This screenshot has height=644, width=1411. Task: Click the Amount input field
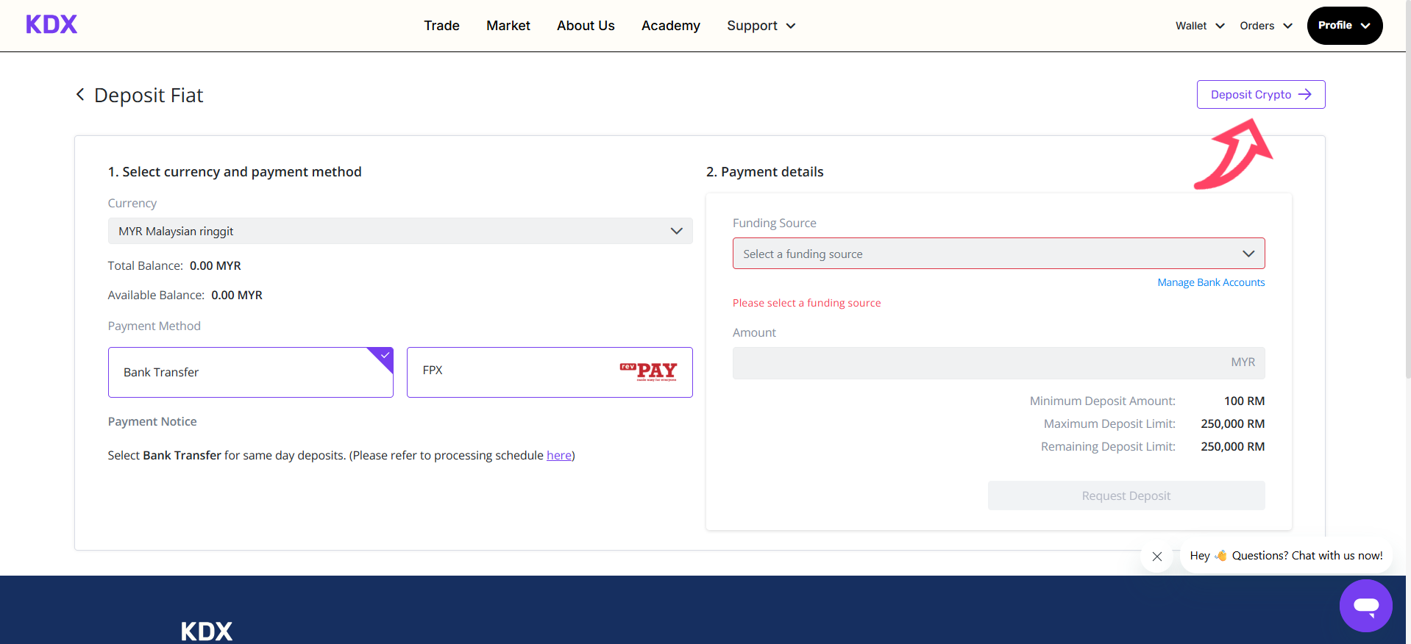tap(998, 362)
